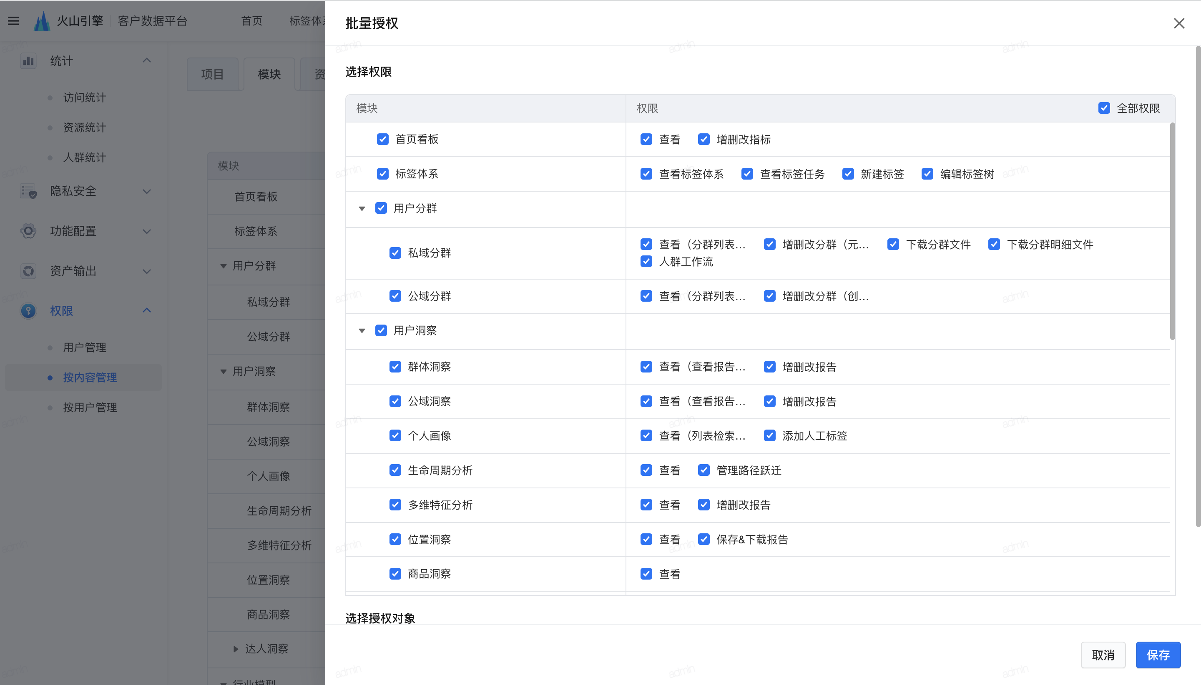
Task: Close the 批量授权 dialog
Action: tap(1179, 23)
